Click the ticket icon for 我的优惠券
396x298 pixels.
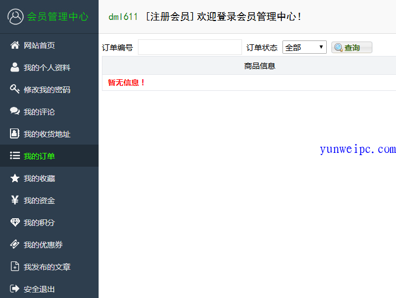tap(15, 244)
